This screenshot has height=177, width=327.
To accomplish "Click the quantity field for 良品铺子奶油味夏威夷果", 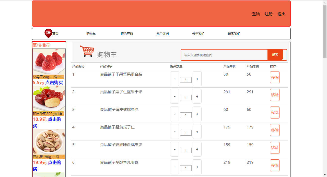I will (x=186, y=150).
